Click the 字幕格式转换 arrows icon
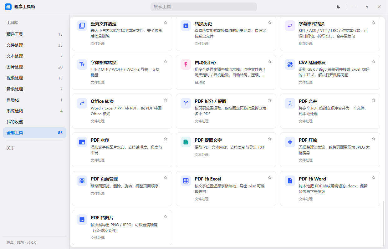388x249 pixels. click(x=290, y=26)
